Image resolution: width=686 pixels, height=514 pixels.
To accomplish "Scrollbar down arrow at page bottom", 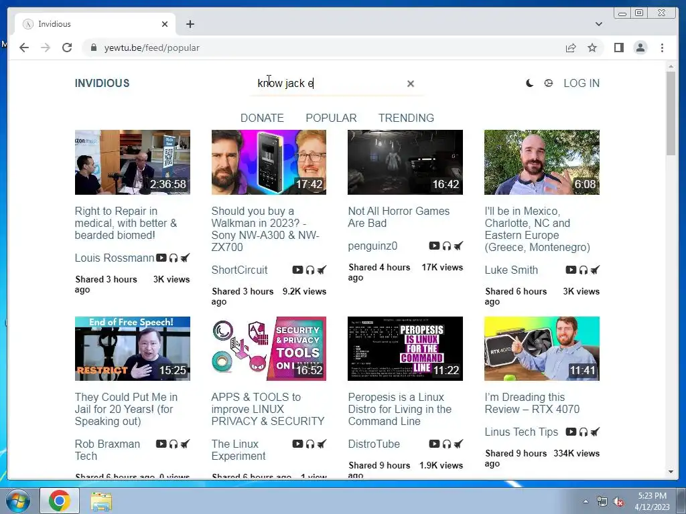I will (671, 472).
